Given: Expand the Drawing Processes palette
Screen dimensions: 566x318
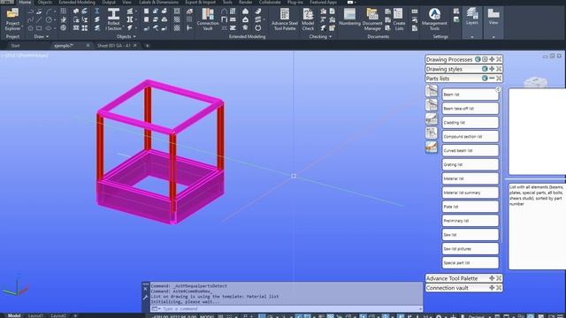Looking at the screenshot, I should (492, 59).
